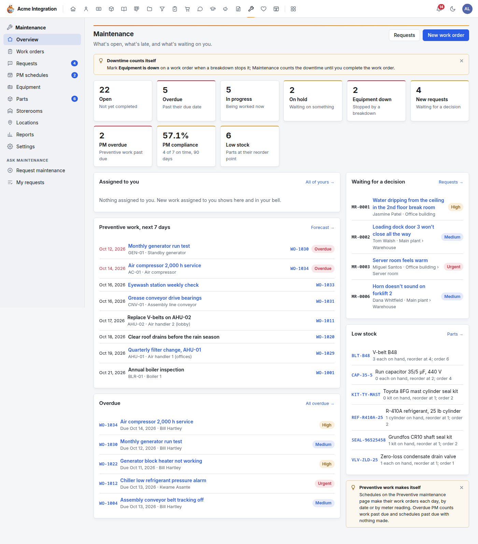
Task: Open the heart icon in top bar
Action: click(264, 9)
